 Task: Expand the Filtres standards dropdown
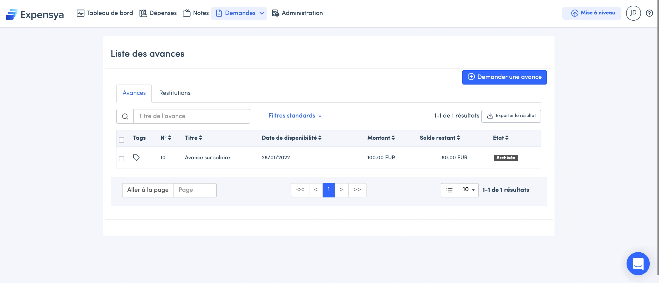[295, 116]
